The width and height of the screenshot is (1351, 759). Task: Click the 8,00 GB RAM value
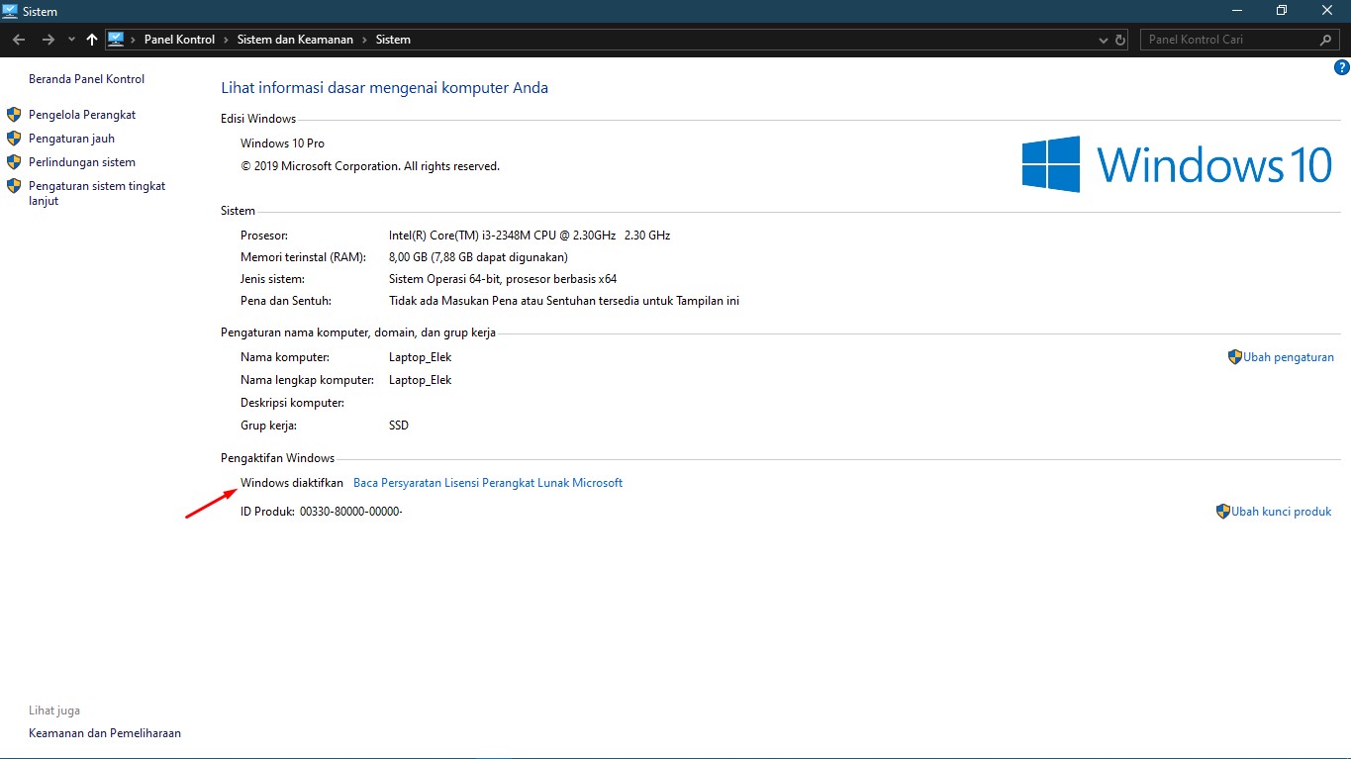(x=478, y=257)
